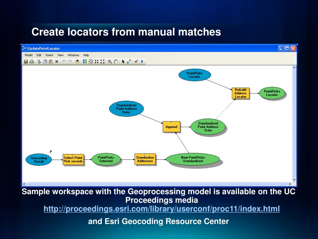Viewport: 318px width, 239px height.
Task: Open the Edit menu
Action: [39, 55]
